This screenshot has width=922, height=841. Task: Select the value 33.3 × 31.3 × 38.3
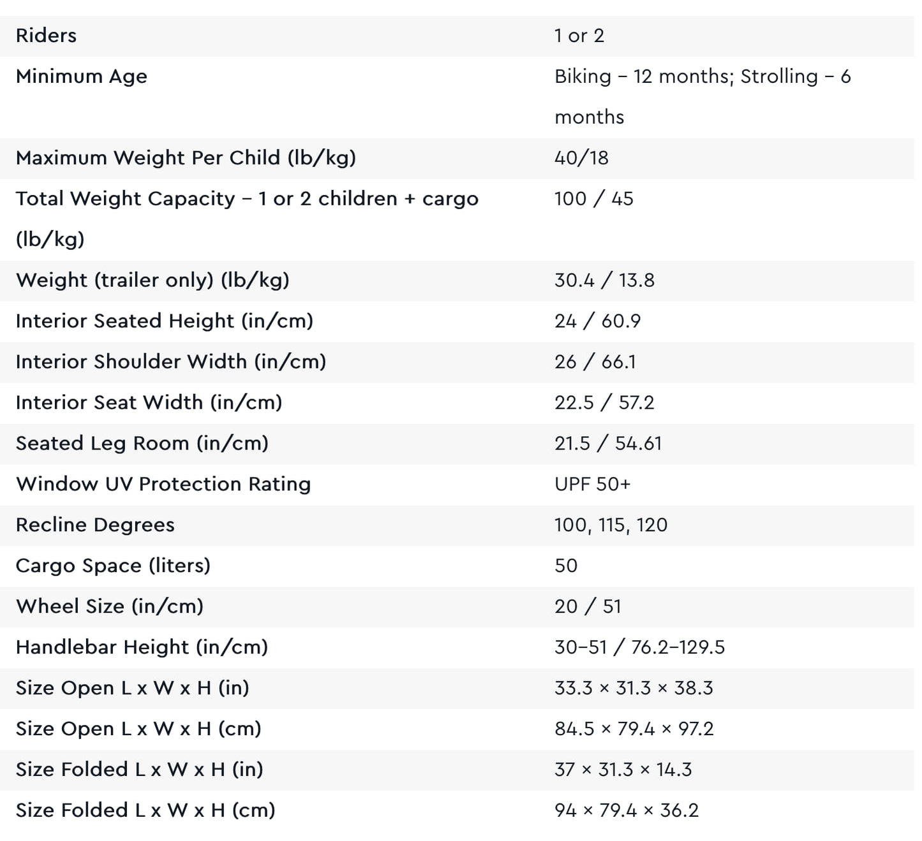633,688
